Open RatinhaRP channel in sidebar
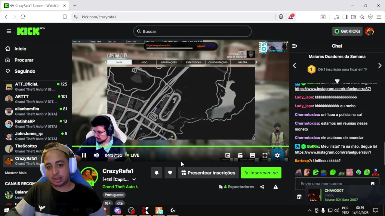385x216 pixels. [36, 124]
